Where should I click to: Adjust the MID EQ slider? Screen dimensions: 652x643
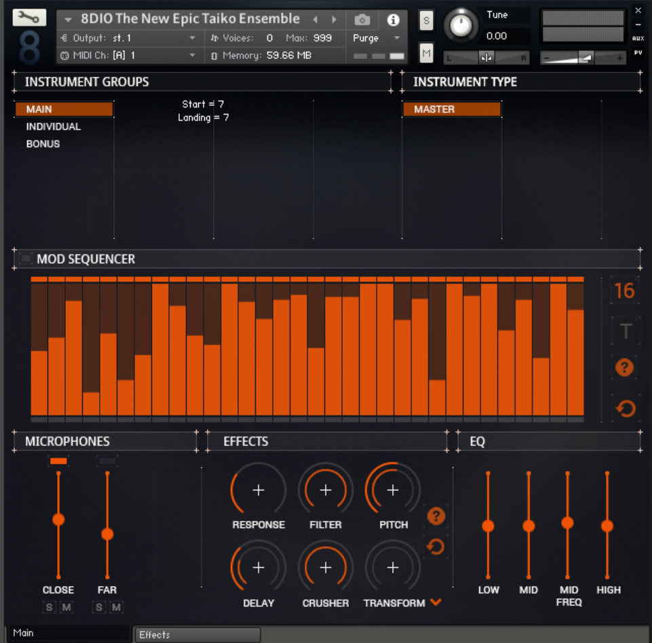(x=529, y=526)
